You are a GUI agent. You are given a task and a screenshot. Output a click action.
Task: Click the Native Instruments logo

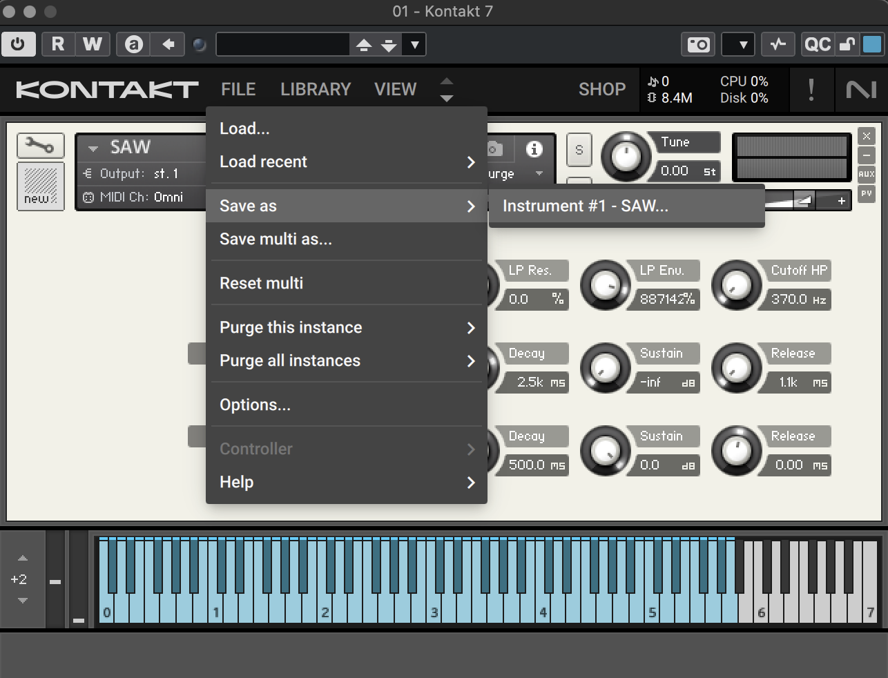point(861,90)
